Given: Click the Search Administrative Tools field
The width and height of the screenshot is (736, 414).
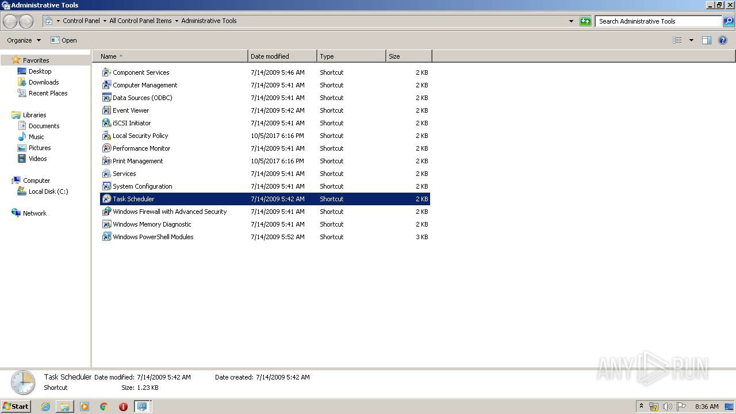Looking at the screenshot, I should pos(658,21).
